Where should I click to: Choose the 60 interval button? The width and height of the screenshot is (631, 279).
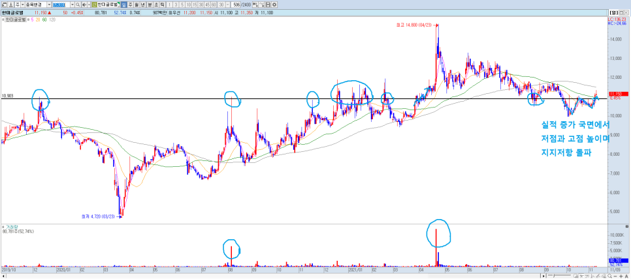pyautogui.click(x=214, y=5)
